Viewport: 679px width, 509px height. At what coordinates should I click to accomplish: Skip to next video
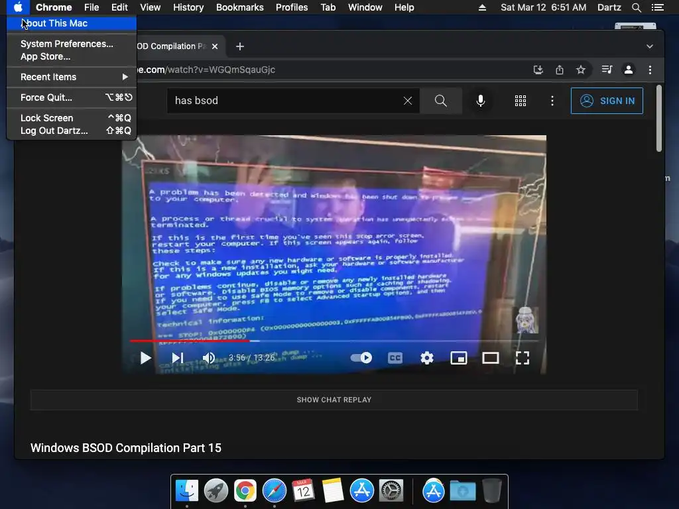(x=178, y=358)
